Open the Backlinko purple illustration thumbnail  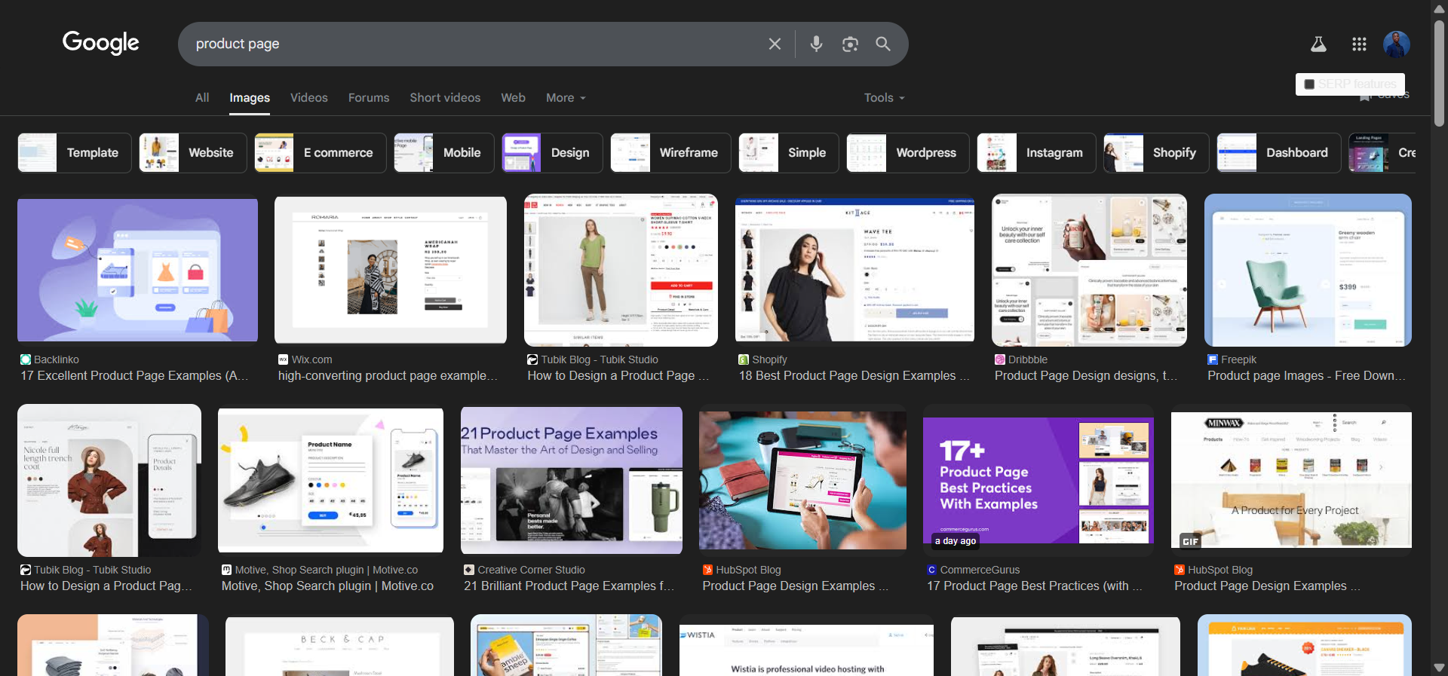tap(137, 270)
